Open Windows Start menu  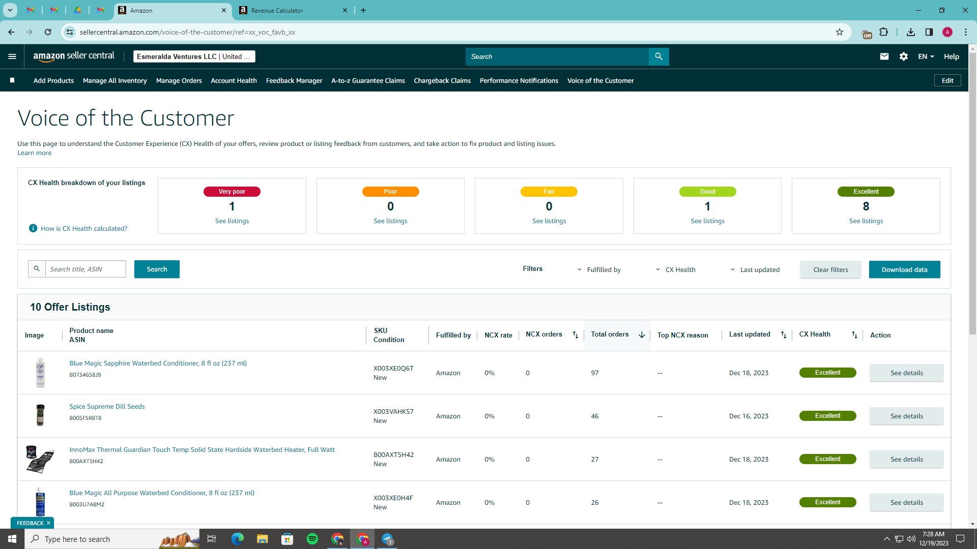[x=12, y=539]
